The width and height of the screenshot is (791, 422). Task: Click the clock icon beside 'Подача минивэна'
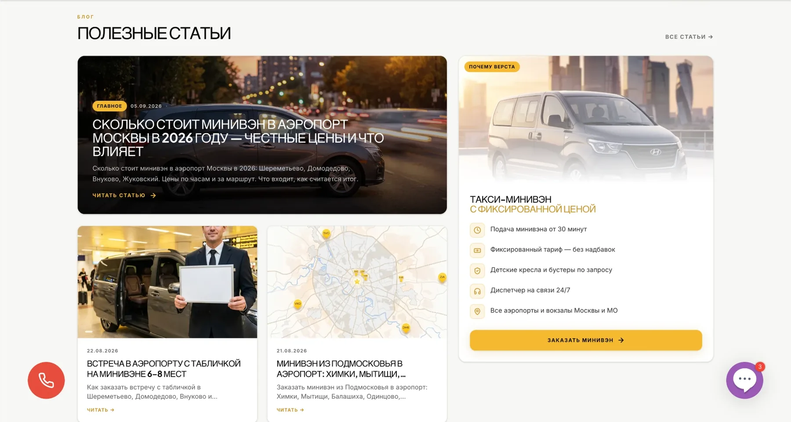477,230
